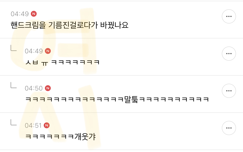Viewport: 243px width, 152px height.
Task: Click the red N badge next to 04:50
Action: click(x=48, y=88)
